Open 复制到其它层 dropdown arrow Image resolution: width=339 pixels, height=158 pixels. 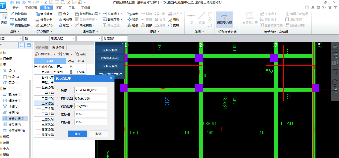point(99,14)
